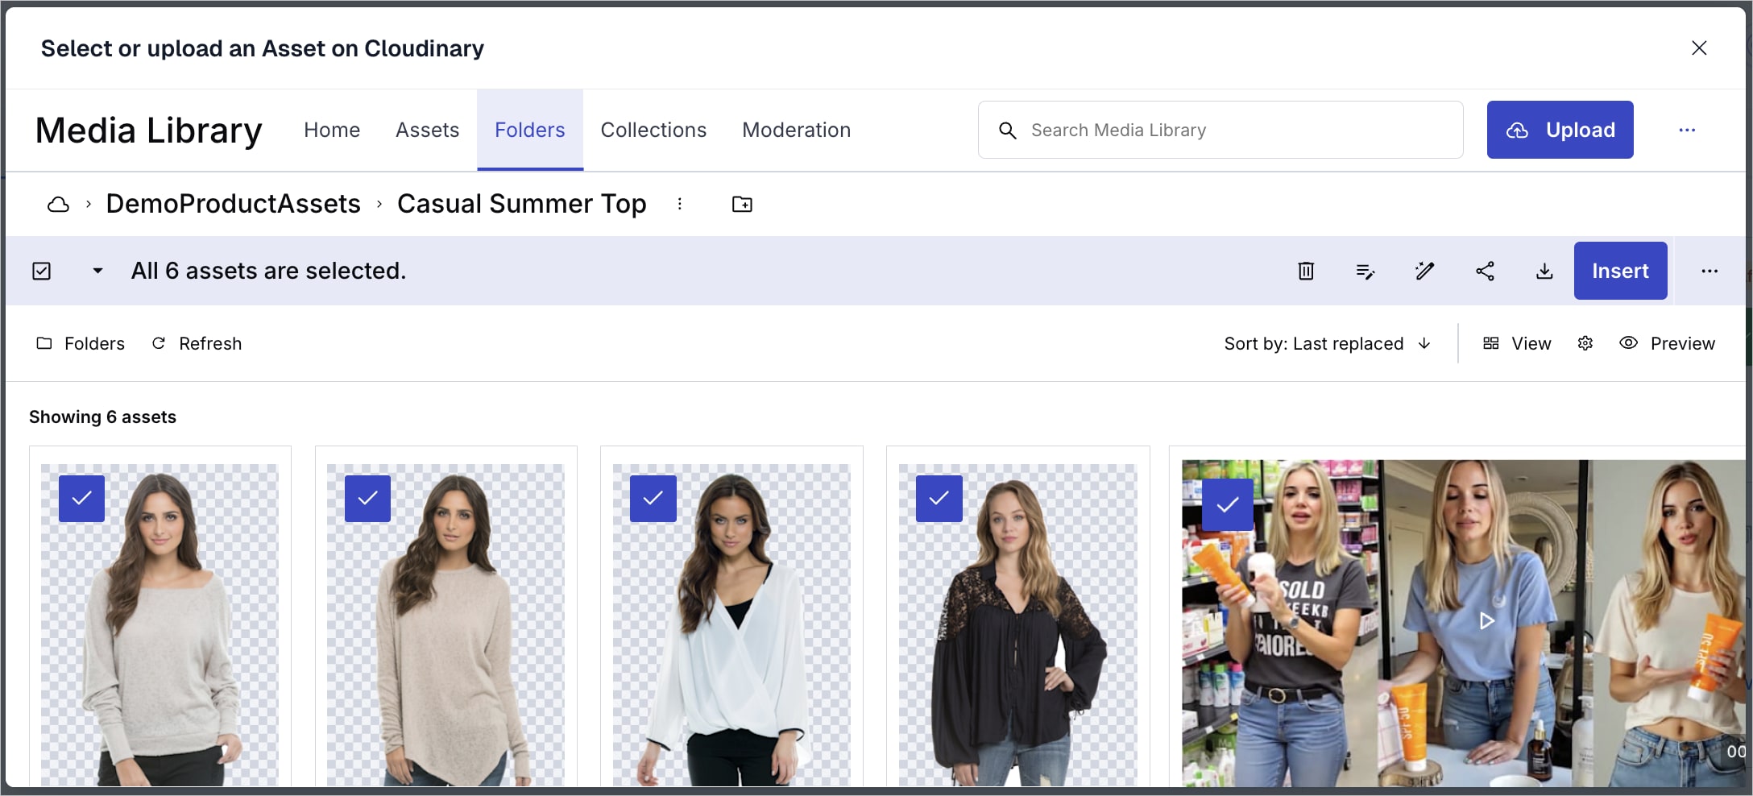Go to cloud root in breadcrumb
Viewport: 1753px width, 796px height.
pos(58,205)
